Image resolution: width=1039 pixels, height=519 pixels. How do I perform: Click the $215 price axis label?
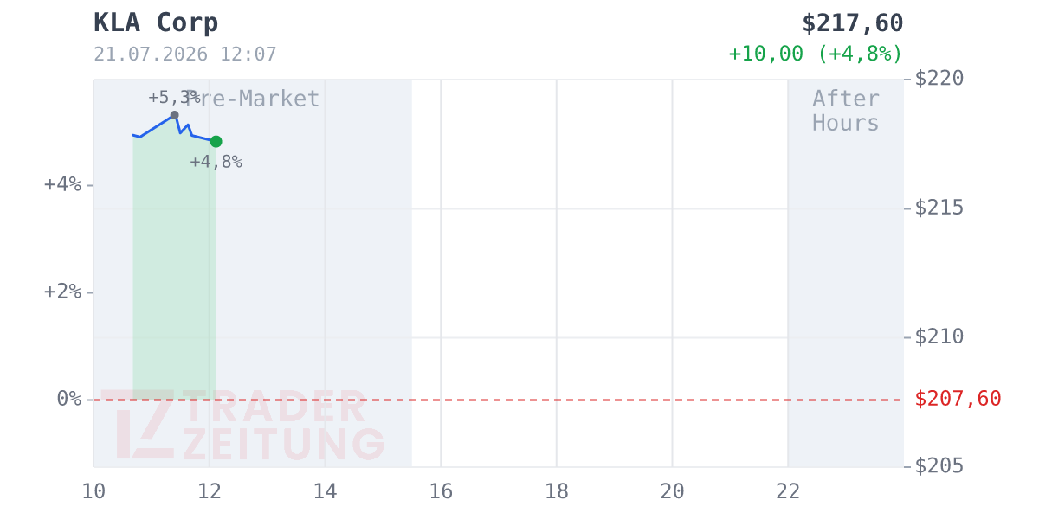pyautogui.click(x=939, y=208)
